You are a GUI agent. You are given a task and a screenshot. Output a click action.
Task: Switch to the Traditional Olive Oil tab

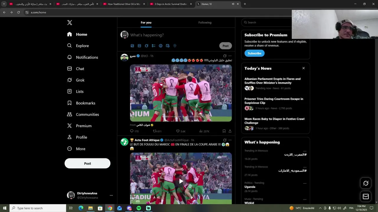pos(124,4)
